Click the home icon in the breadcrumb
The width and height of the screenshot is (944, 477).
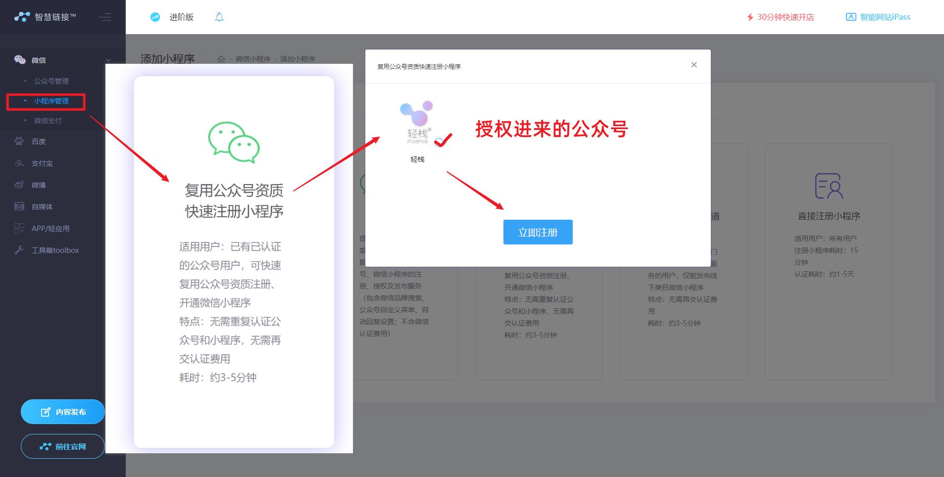click(x=221, y=59)
